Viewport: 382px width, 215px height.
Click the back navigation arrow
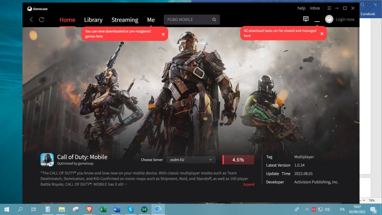(x=31, y=19)
